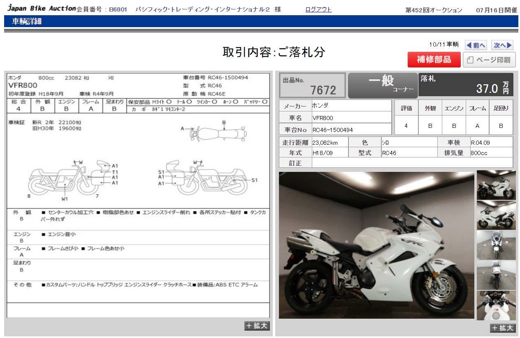Select the third thumbnail showing the bike's front
Viewport: 520px width, 338px height.
click(496, 245)
